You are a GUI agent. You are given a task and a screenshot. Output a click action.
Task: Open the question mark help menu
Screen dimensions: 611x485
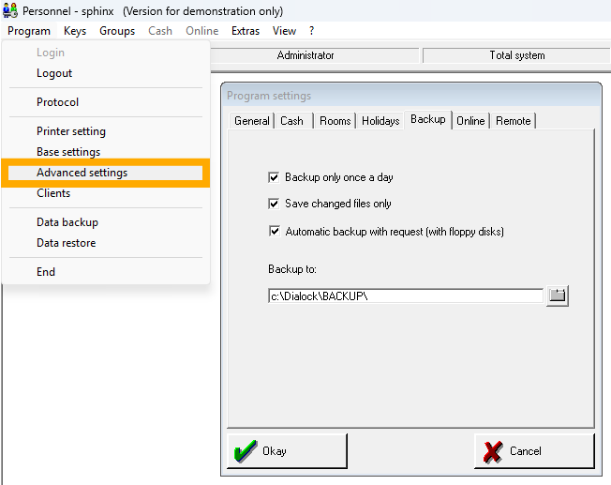(311, 31)
